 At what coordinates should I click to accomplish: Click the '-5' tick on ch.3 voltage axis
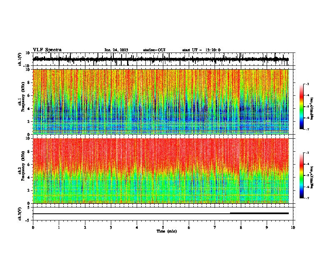tap(28, 220)
